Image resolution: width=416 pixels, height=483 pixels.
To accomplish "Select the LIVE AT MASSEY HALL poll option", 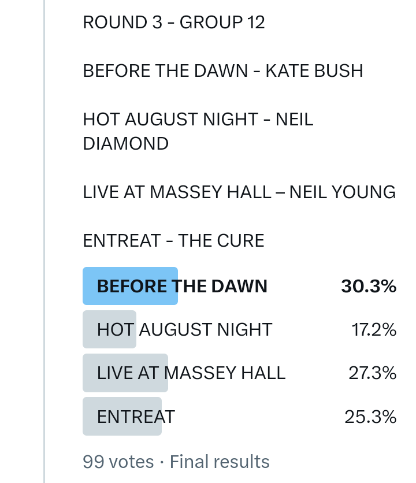I will point(191,373).
